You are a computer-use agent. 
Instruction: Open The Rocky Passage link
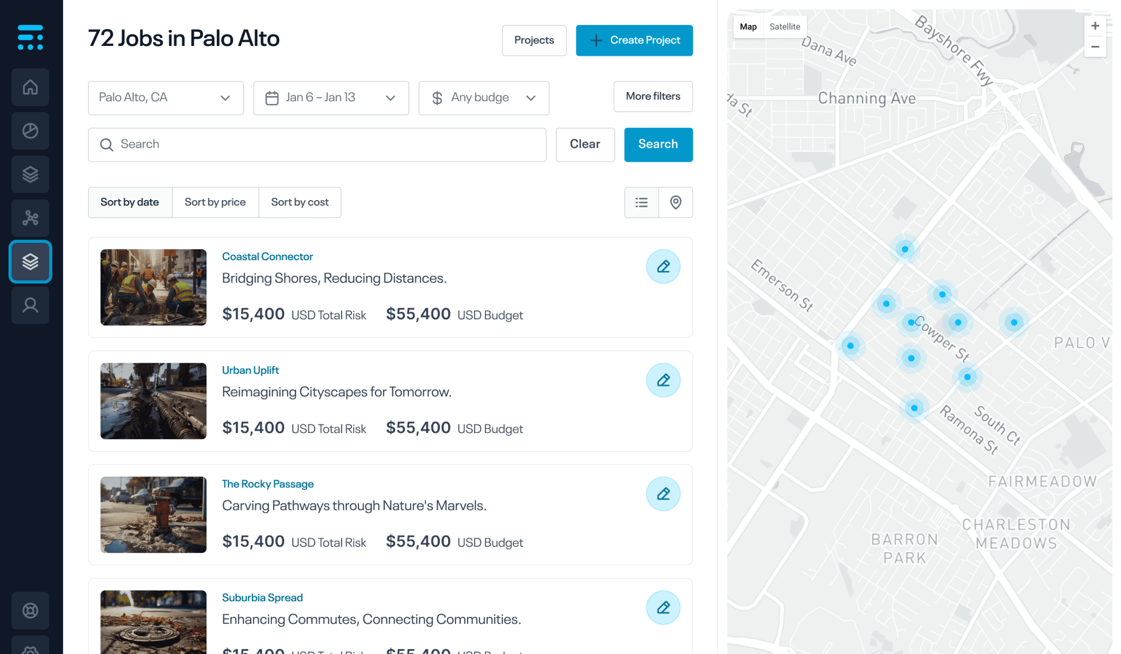click(268, 484)
